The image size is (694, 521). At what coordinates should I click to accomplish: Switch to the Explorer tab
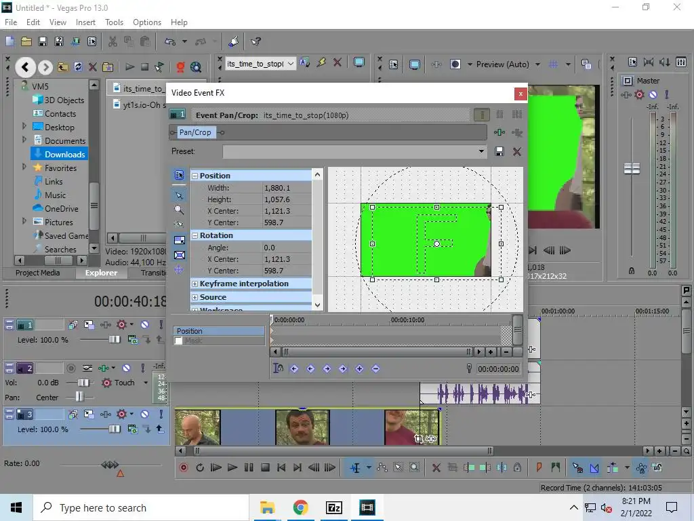(x=102, y=273)
